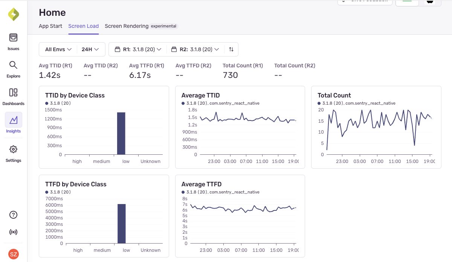The image size is (452, 262).
Task: Click the broadcast What's New icon
Action: [13, 232]
